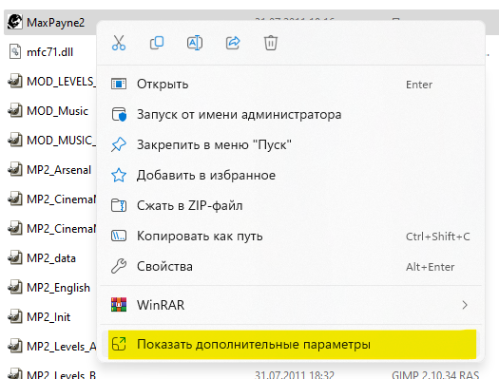Image resolution: width=499 pixels, height=379 pixels.
Task: Choose Добавить в избранное
Action: pyautogui.click(x=291, y=175)
